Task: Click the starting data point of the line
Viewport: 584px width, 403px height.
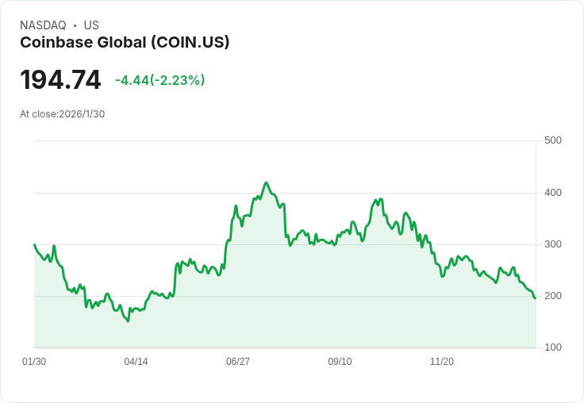Action: 34,244
